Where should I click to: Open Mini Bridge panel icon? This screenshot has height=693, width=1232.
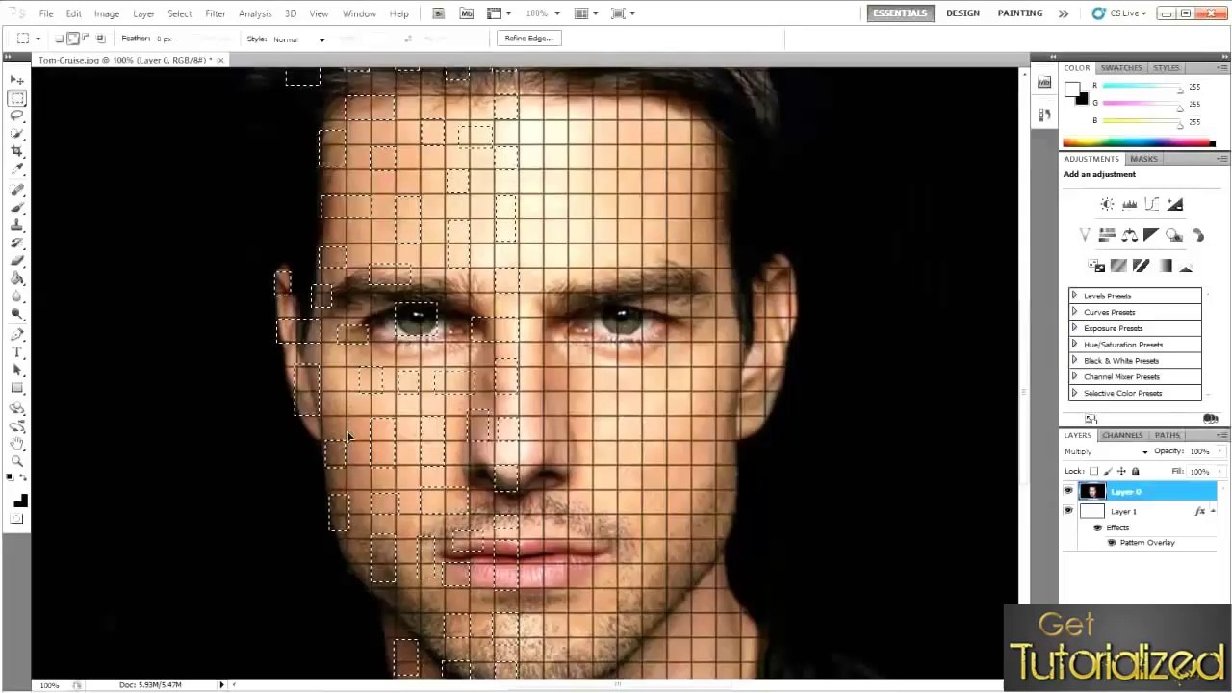(x=1045, y=84)
